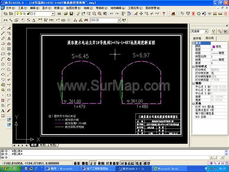Select the Circle draw tool
The image size is (229, 172).
coord(3,64)
